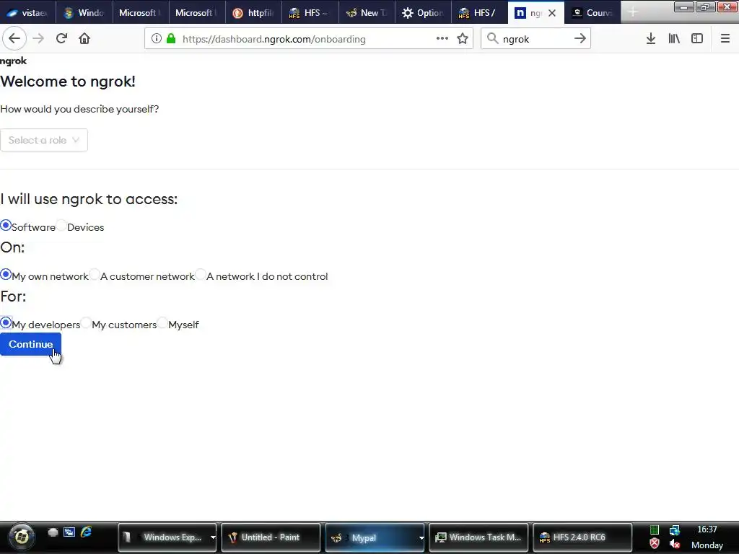The height and width of the screenshot is (554, 739).
Task: Click the Continue button
Action: click(x=30, y=344)
